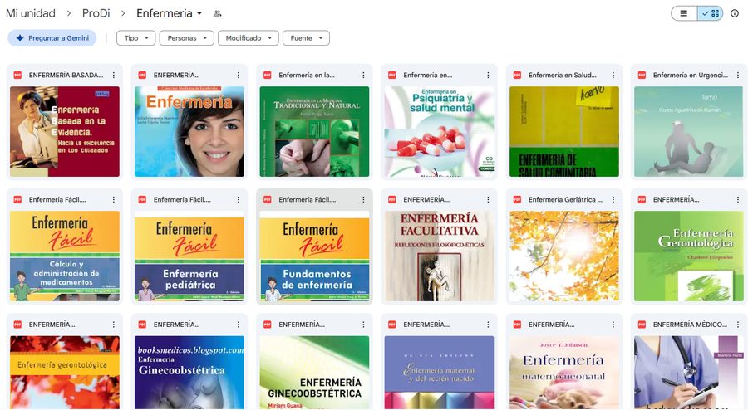Select file name 'Enfermería Geriátrica'
748x410 pixels.
565,200
